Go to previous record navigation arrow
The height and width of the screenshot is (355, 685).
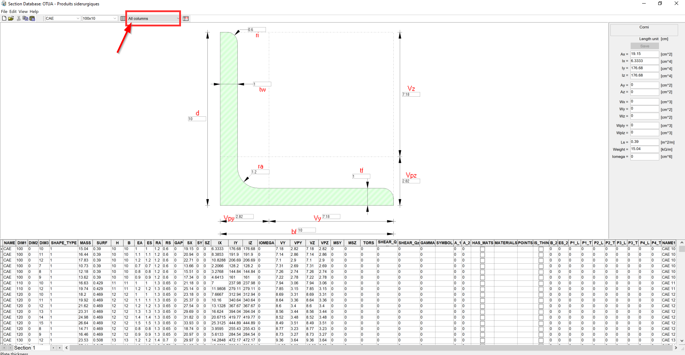point(10,348)
